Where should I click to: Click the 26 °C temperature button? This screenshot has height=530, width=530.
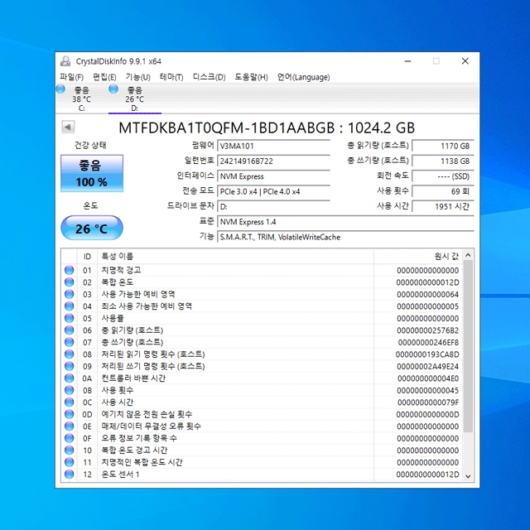click(92, 229)
